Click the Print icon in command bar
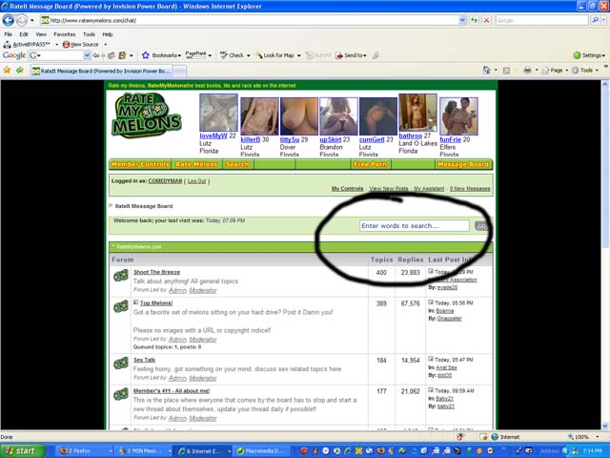The height and width of the screenshot is (458, 610). click(528, 70)
